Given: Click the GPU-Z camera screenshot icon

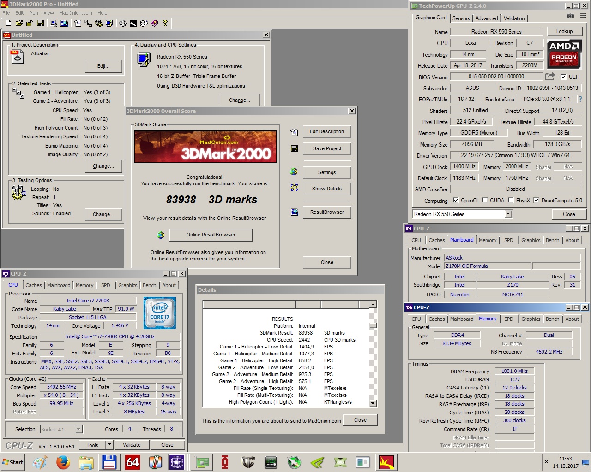Looking at the screenshot, I should tap(570, 16).
